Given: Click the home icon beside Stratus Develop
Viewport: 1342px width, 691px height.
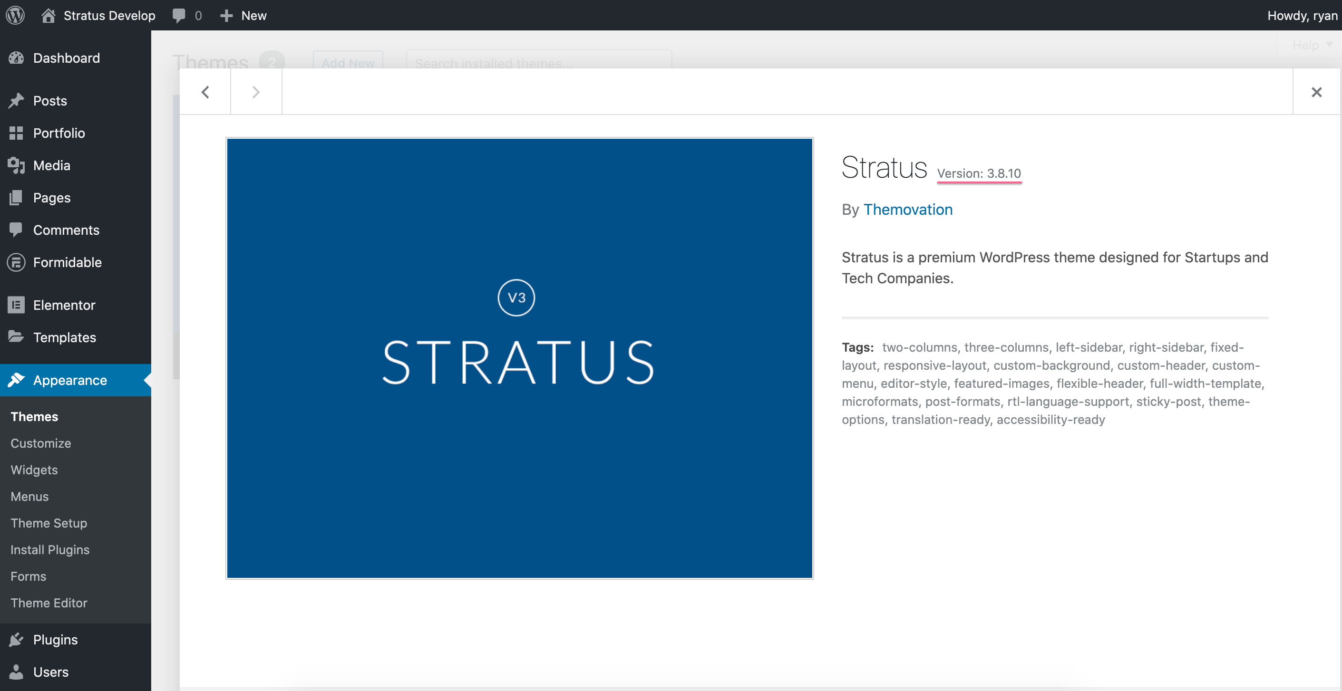Looking at the screenshot, I should (49, 15).
